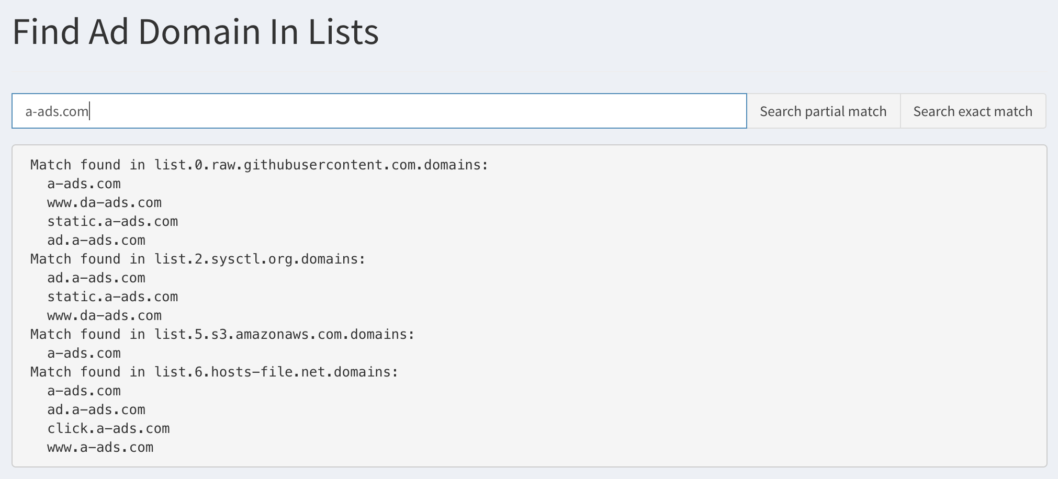1058x479 pixels.
Task: Click the list.5.s3.amazonaws.com match header line
Action: point(222,335)
